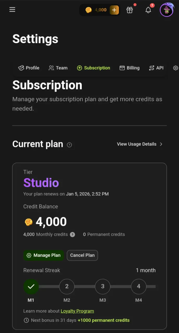Open the Billing tab
This screenshot has height=333, width=179.
pyautogui.click(x=129, y=68)
